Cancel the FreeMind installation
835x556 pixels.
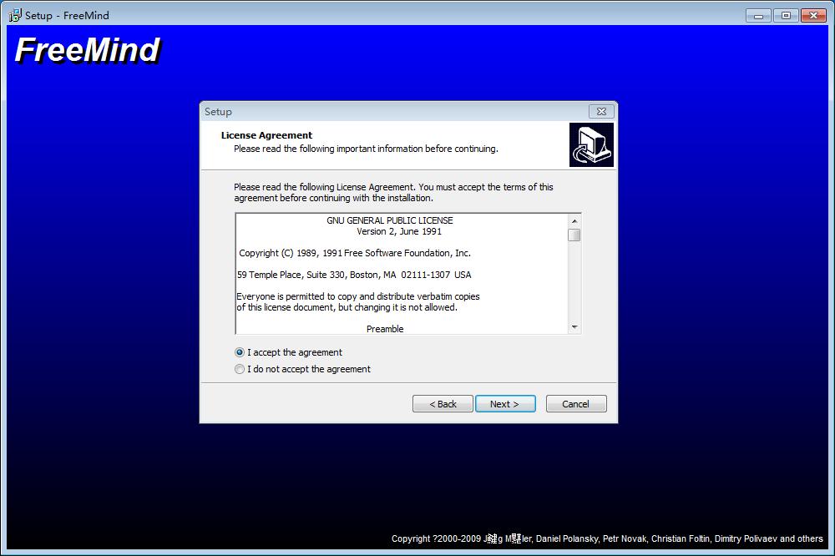pos(575,404)
